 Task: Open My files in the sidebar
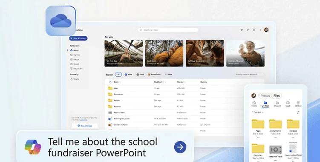75,55
